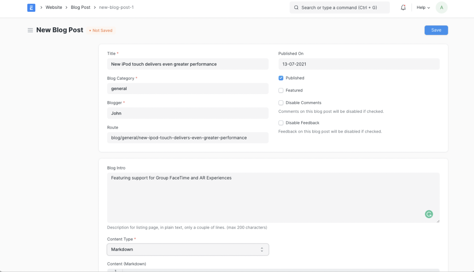Screen dimensions: 474x272
Task: Enable the Featured checkbox
Action: click(x=281, y=90)
